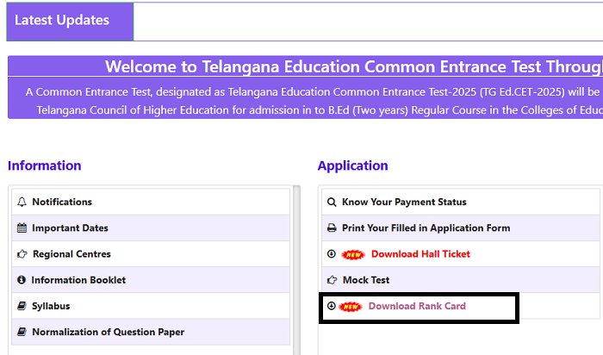Click the pointing hand icon beside Mock Test
This screenshot has height=355, width=603.
pos(332,280)
